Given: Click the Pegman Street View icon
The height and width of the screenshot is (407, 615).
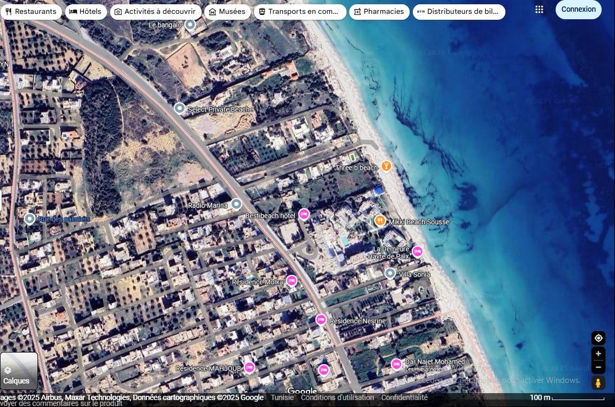Looking at the screenshot, I should [x=598, y=382].
